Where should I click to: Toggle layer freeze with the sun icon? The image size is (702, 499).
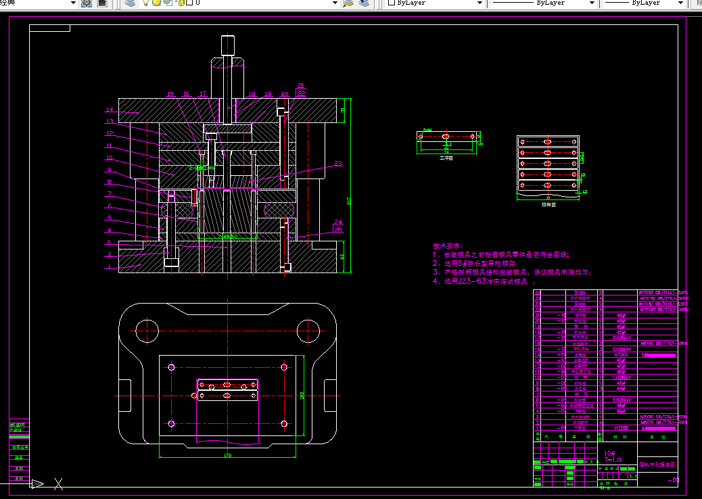(x=156, y=3)
